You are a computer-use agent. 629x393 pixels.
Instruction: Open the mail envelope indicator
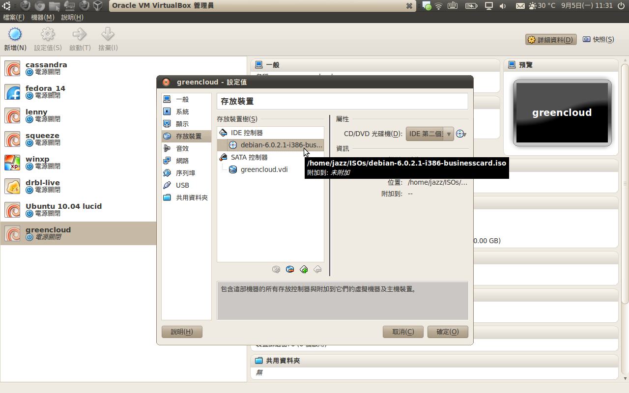click(x=520, y=6)
